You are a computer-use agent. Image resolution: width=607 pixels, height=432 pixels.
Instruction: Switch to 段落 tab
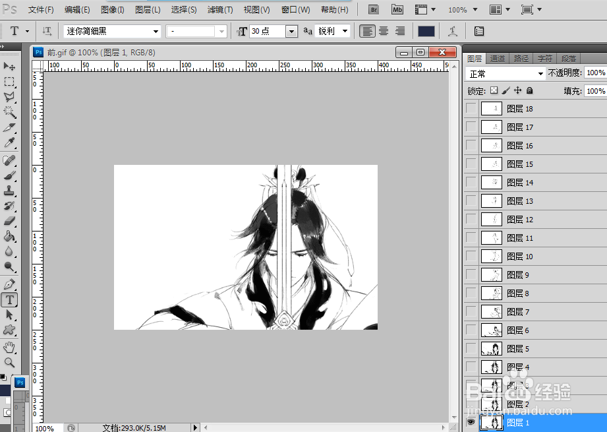point(568,59)
